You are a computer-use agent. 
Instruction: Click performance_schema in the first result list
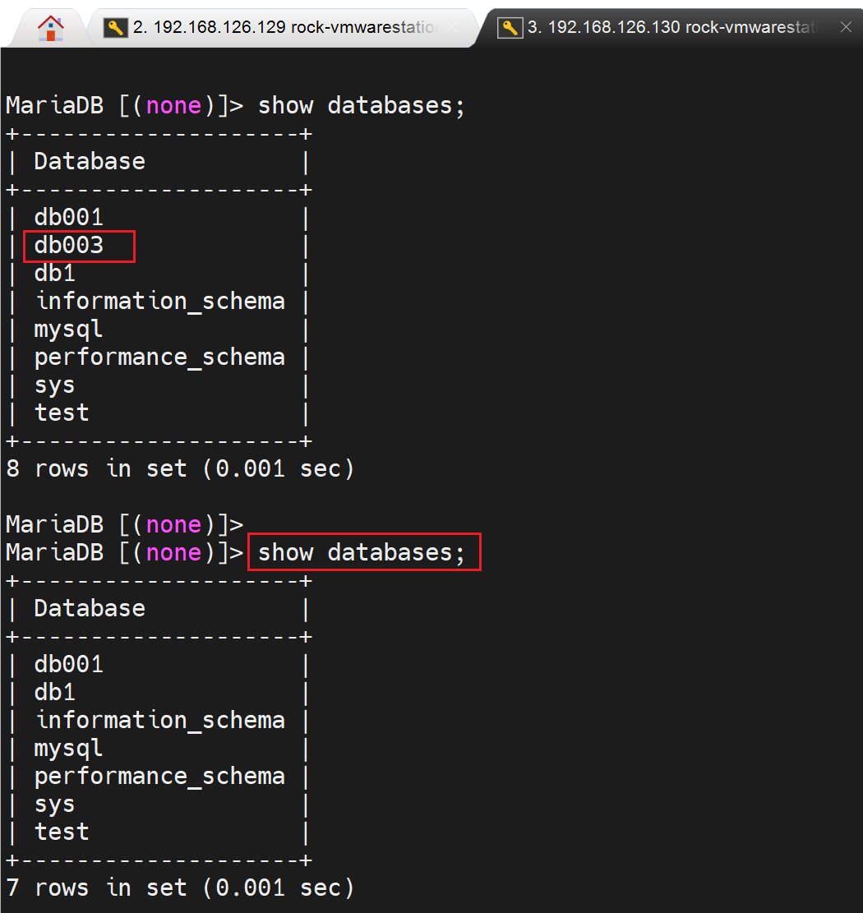tap(159, 357)
